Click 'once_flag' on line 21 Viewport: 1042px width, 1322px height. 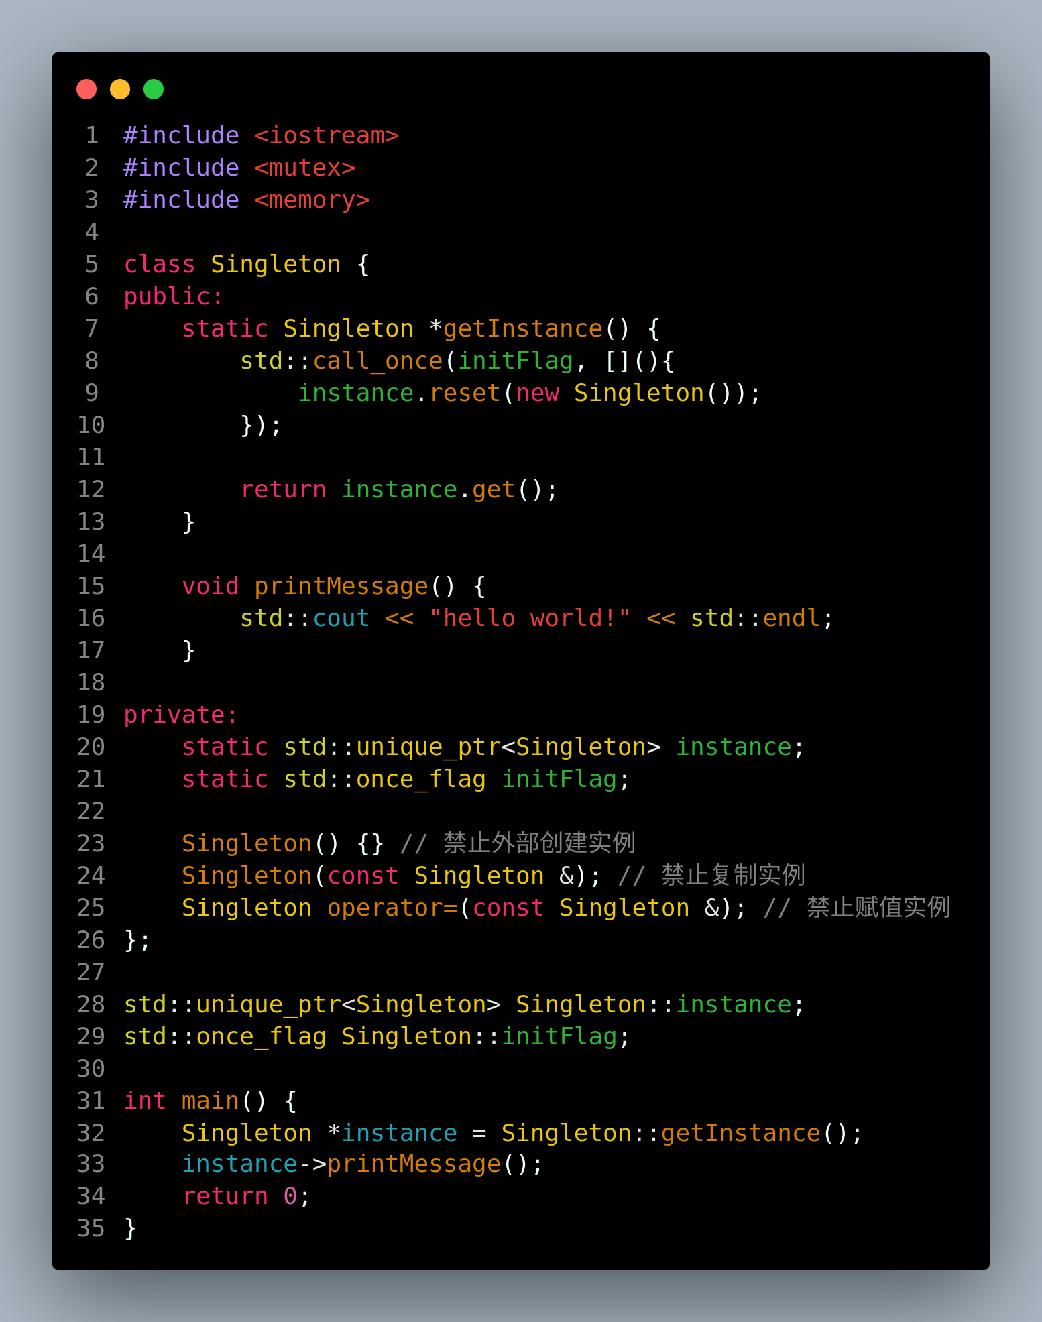click(421, 779)
